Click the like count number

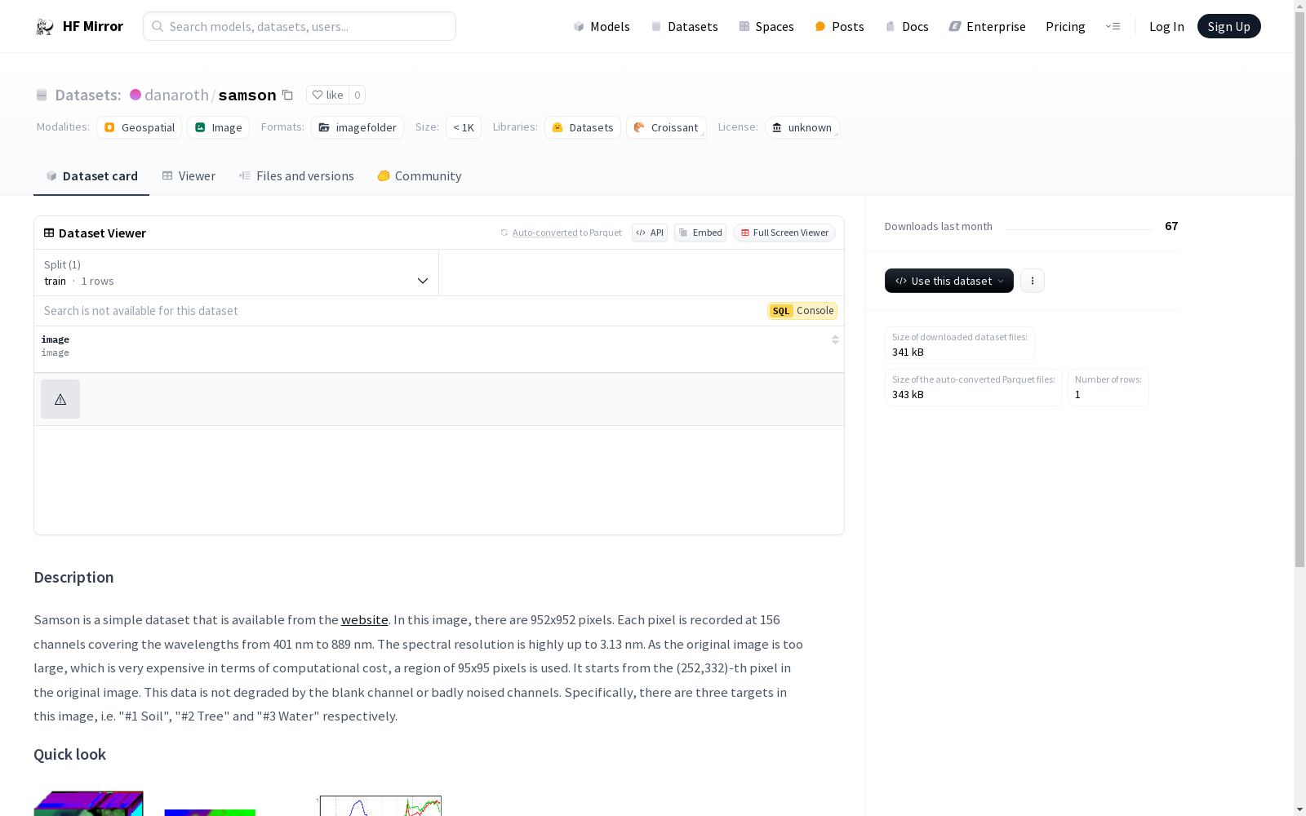[357, 95]
